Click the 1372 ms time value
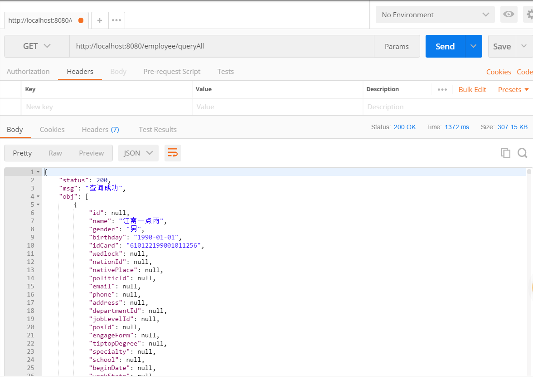533x380 pixels. tap(457, 127)
